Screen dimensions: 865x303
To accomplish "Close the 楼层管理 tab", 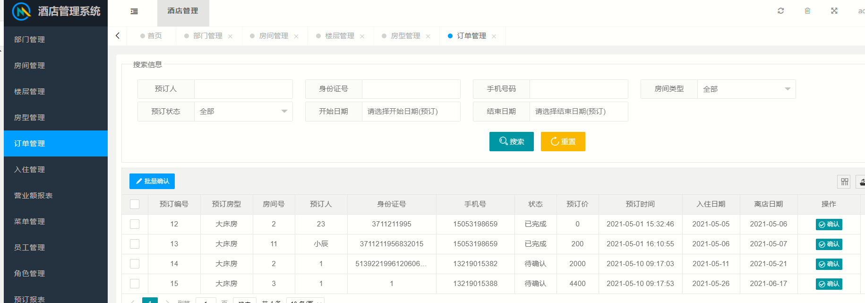I will pos(362,36).
